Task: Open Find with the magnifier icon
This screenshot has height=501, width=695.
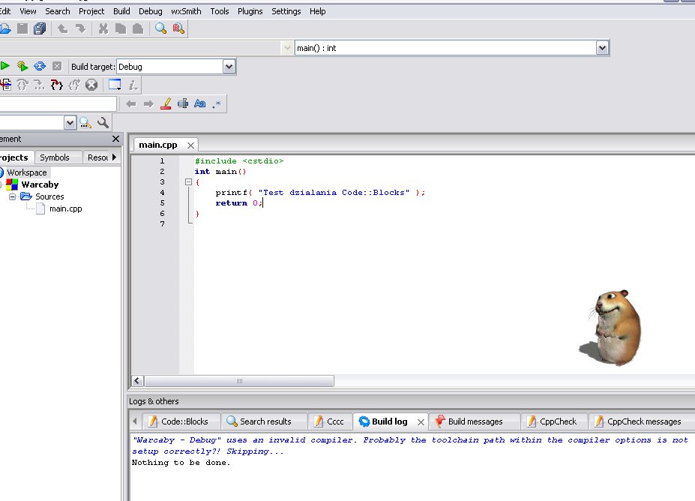Action: click(x=161, y=28)
